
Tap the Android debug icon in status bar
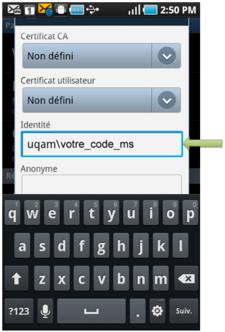pos(61,9)
